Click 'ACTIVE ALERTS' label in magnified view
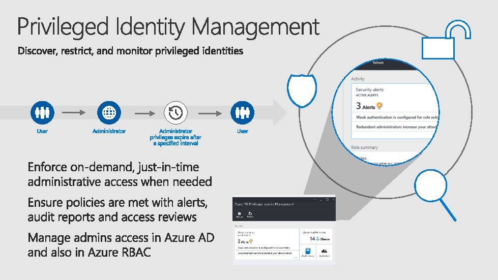Screen dimensions: 498x280 pos(367,95)
